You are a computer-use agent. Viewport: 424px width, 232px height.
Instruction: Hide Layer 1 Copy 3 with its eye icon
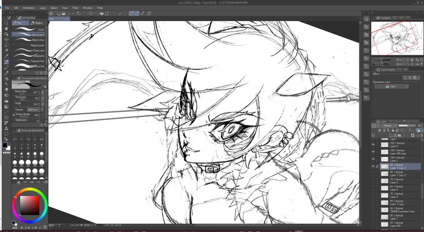point(373,167)
